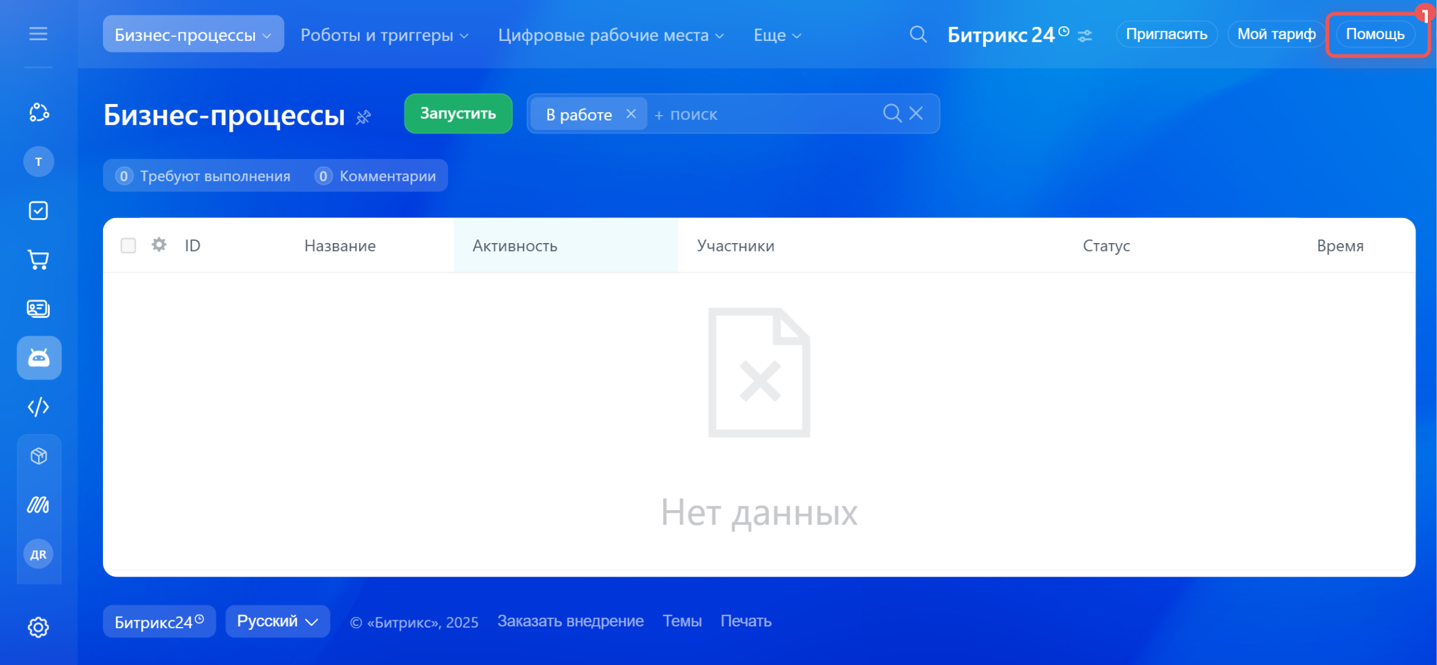Viewport: 1437px width, 665px height.
Task: Toggle the select-all checkbox in the table header
Action: pos(128,245)
